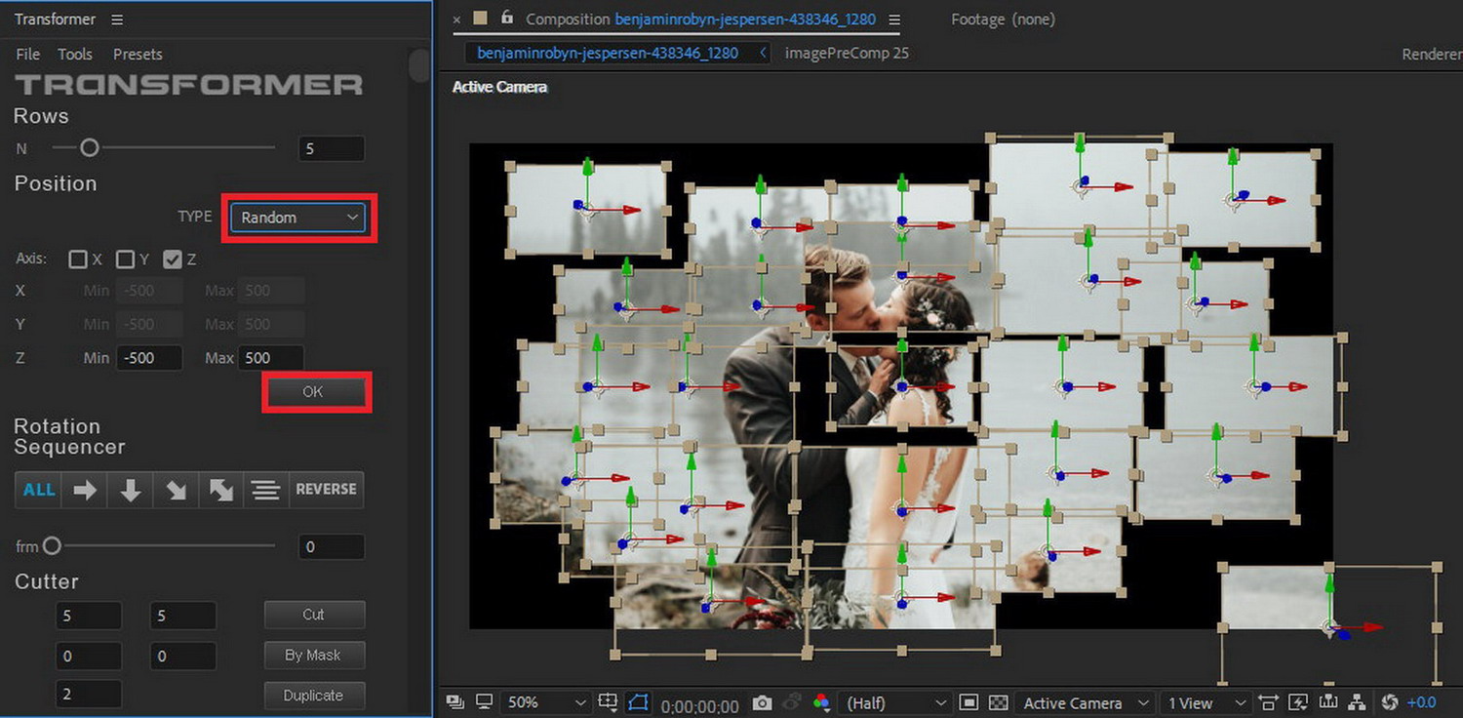Click the Z Min field showing -500
Screen dimensions: 1463x718
point(149,358)
